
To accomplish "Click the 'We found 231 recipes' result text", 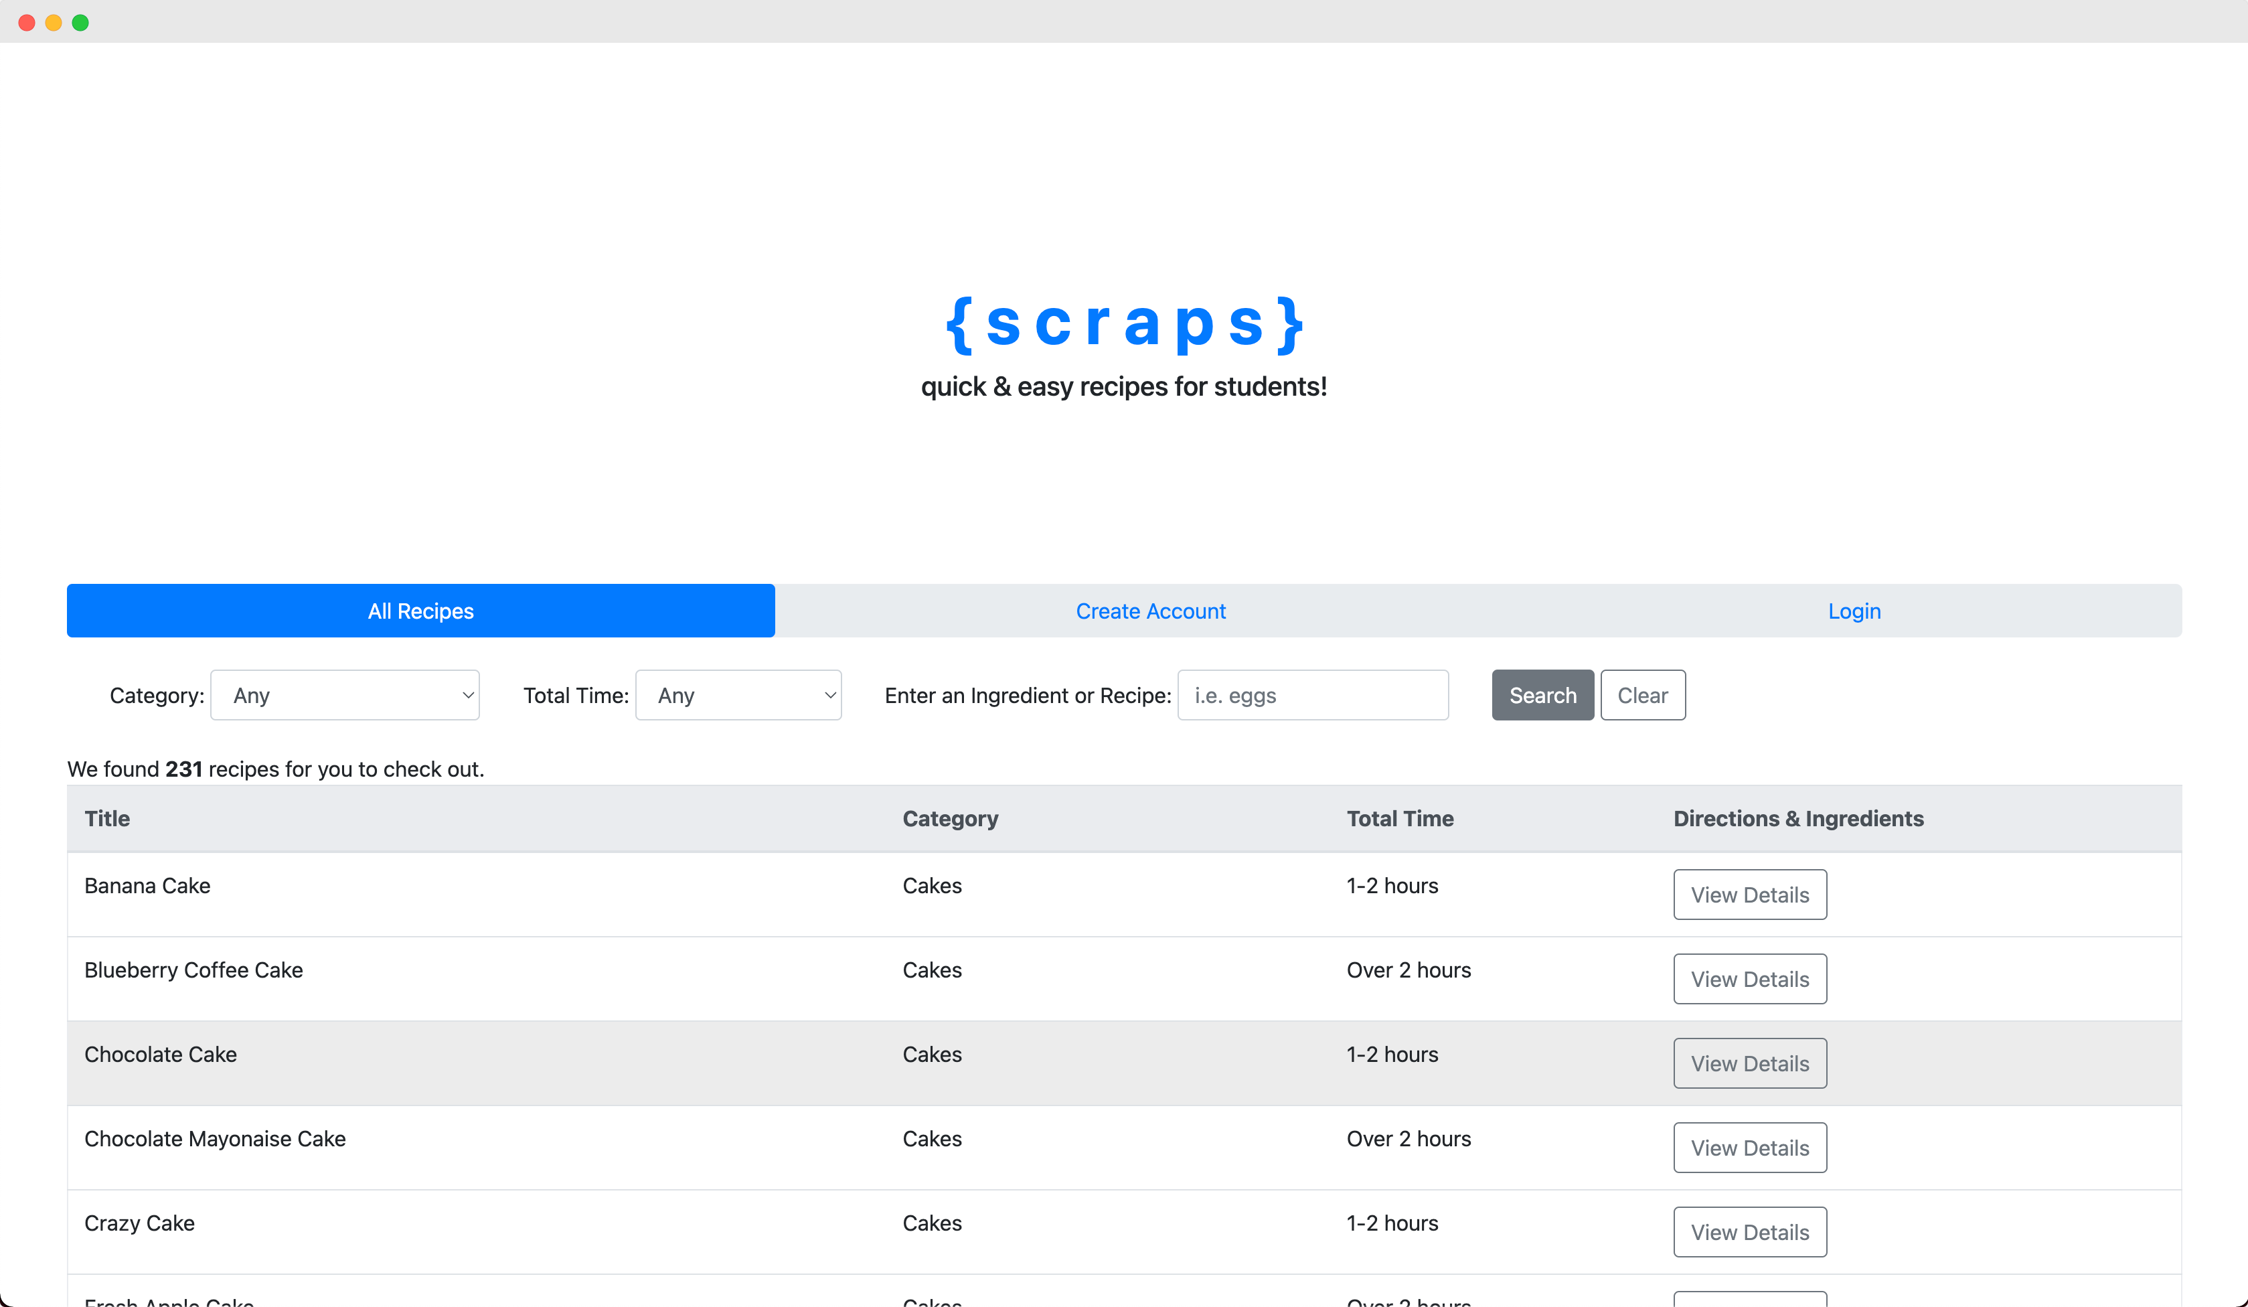I will tap(276, 768).
